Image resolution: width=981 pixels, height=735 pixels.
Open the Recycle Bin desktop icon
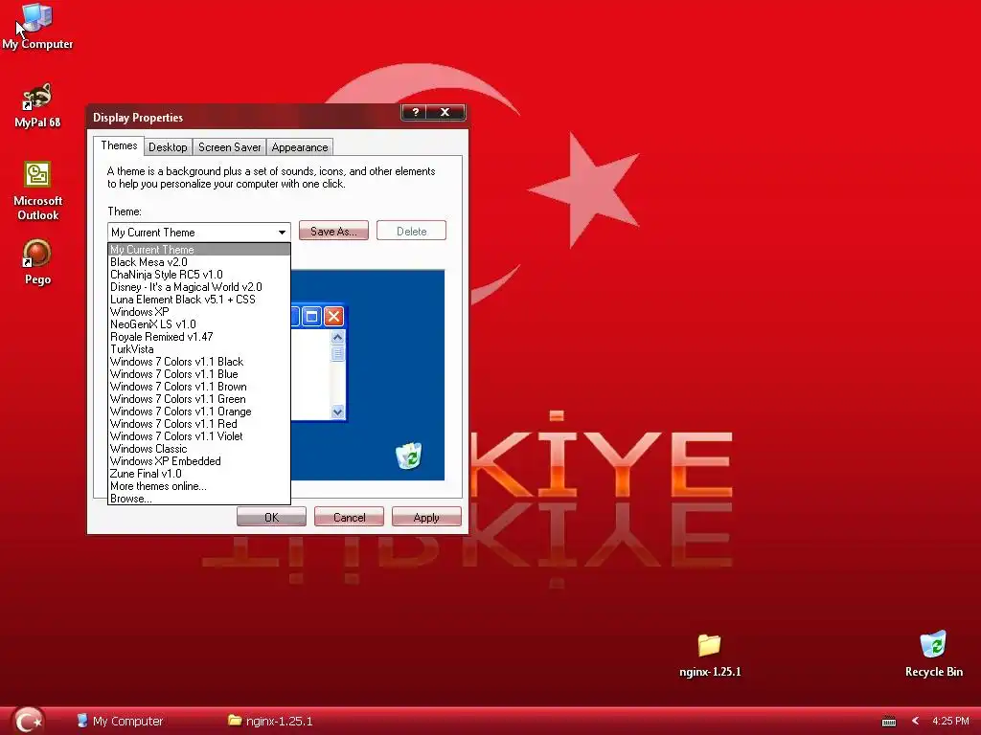933,655
